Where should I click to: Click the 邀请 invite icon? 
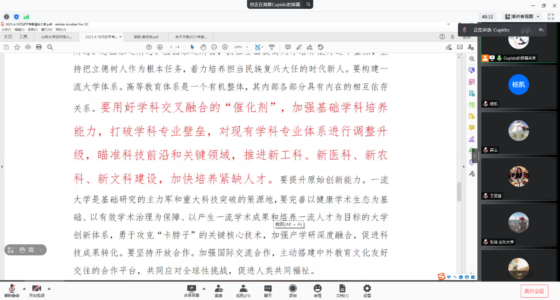(x=218, y=291)
